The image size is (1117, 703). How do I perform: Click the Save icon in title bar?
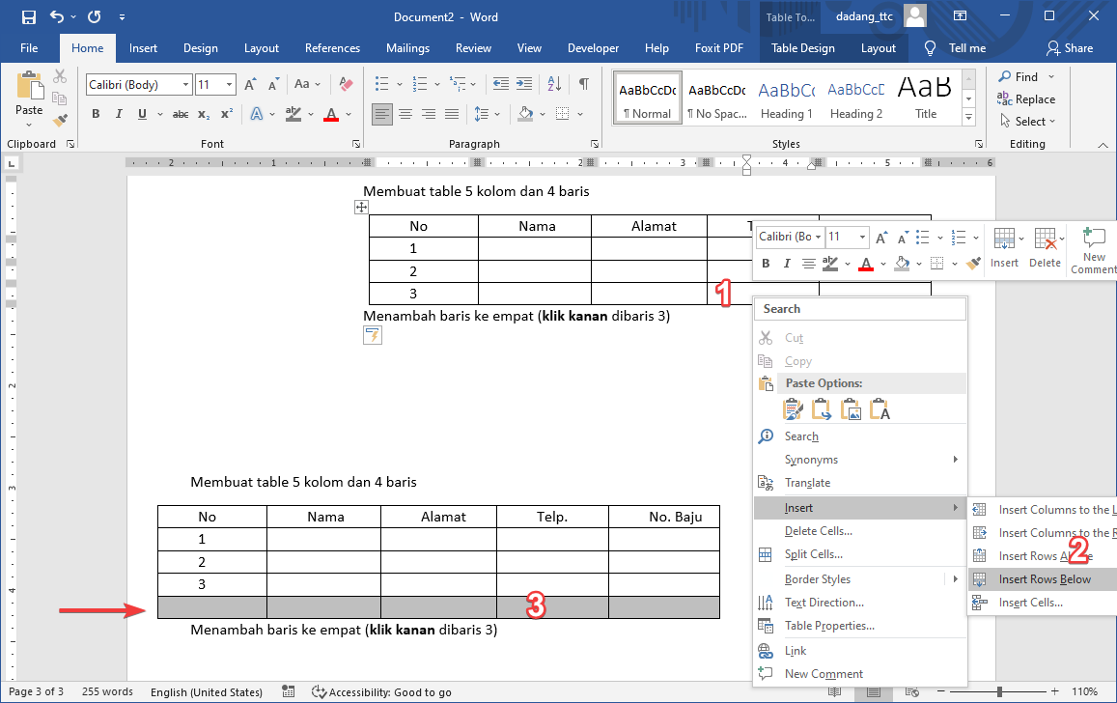point(28,17)
